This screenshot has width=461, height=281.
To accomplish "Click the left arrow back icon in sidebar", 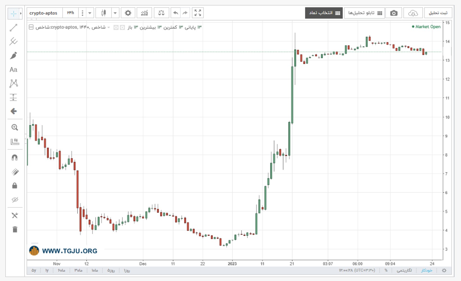I will [13, 111].
